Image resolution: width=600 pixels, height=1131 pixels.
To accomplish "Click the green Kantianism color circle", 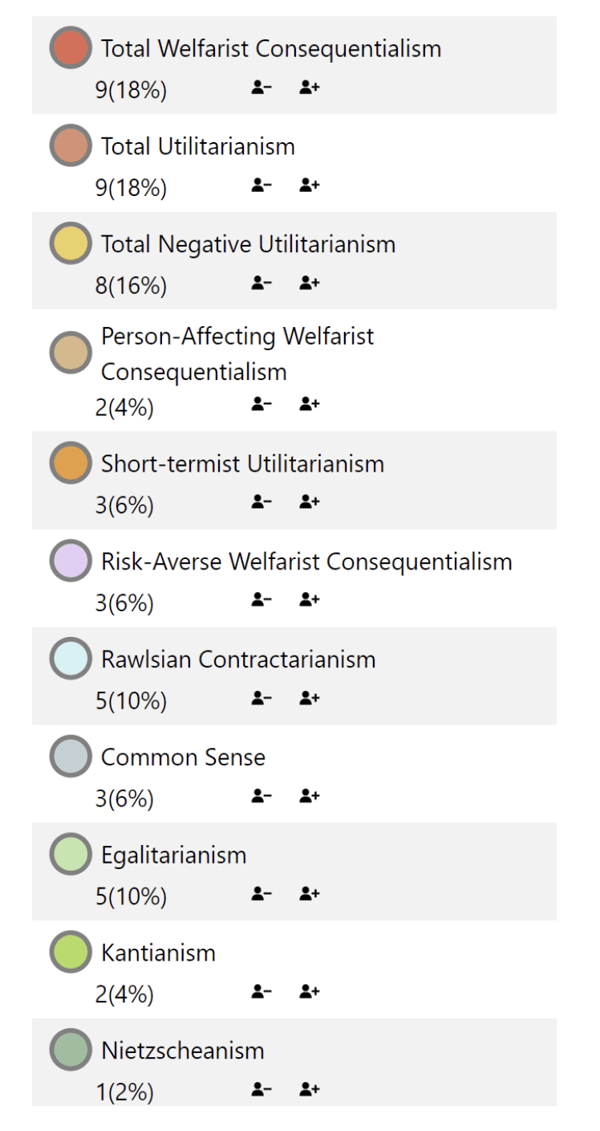I will tap(71, 952).
